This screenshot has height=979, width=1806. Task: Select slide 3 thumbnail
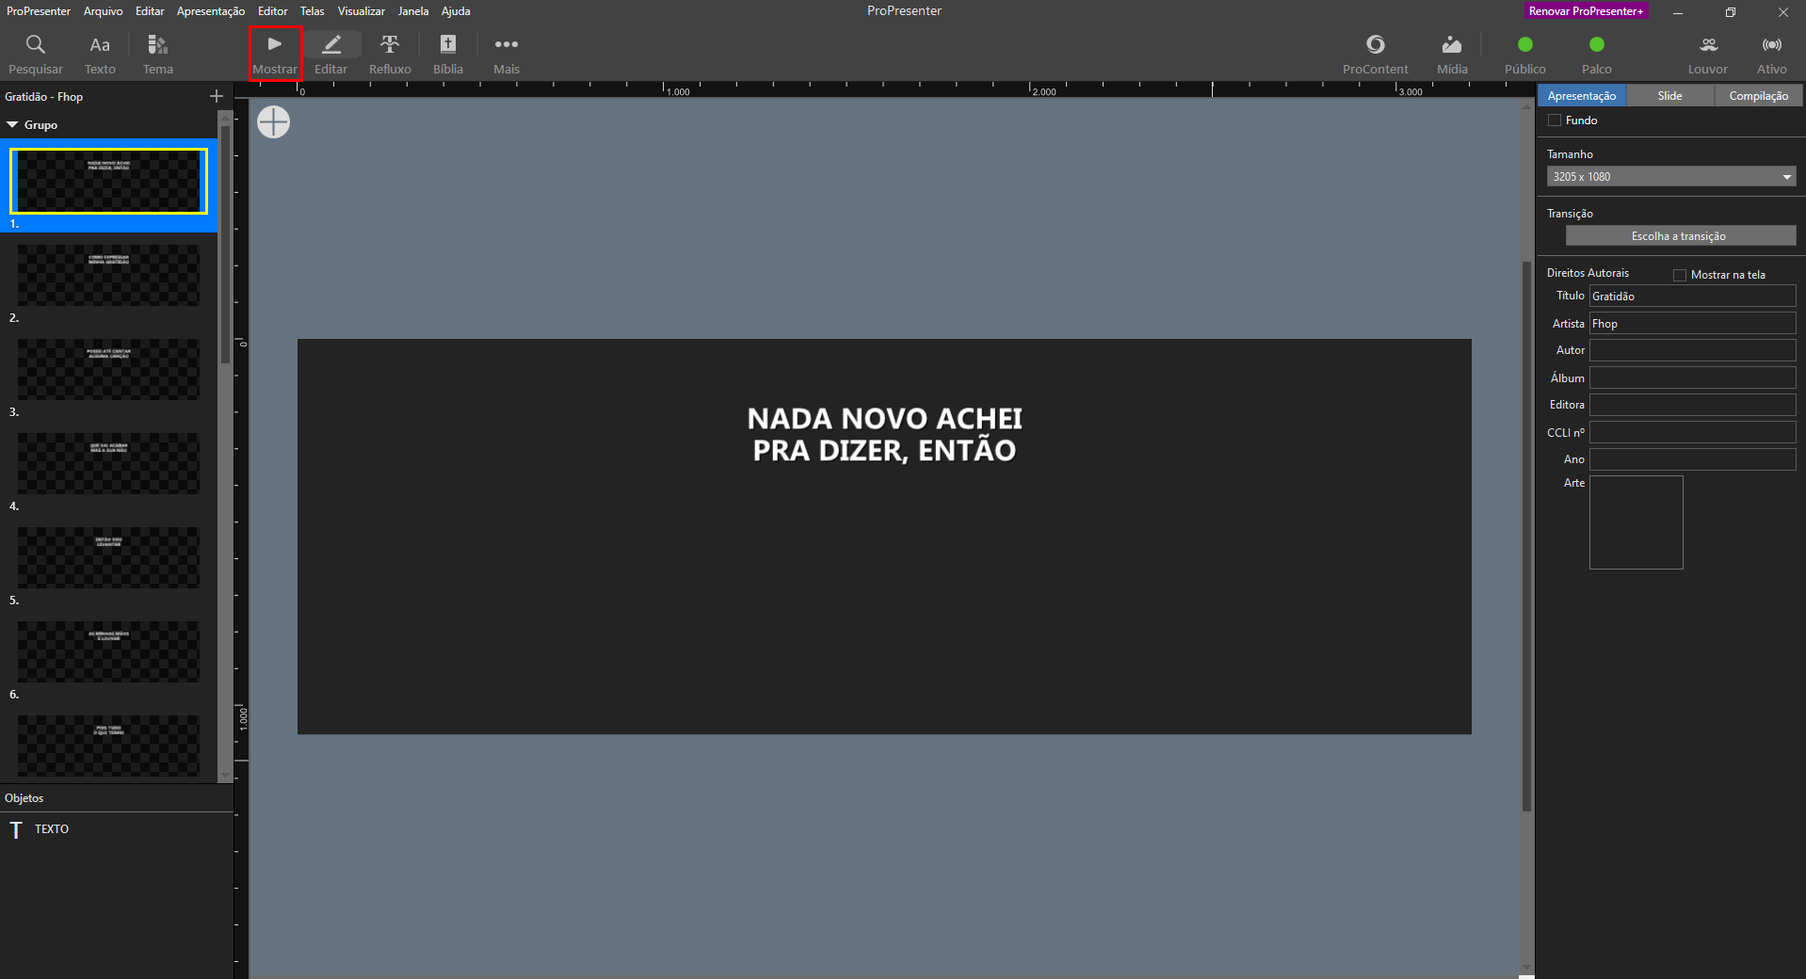[108, 369]
